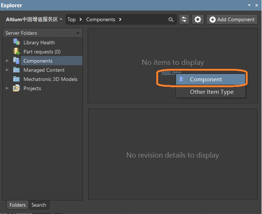This screenshot has height=214, width=262.
Task: Click the search magnifier icon
Action: tap(171, 20)
